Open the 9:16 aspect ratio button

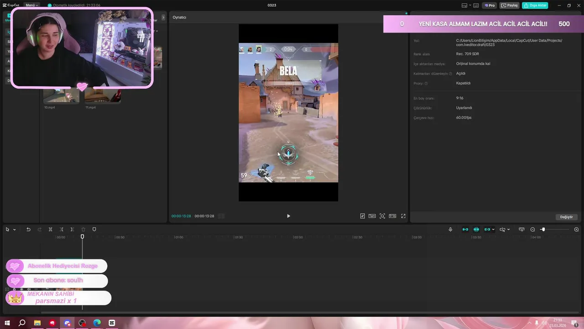pos(392,216)
